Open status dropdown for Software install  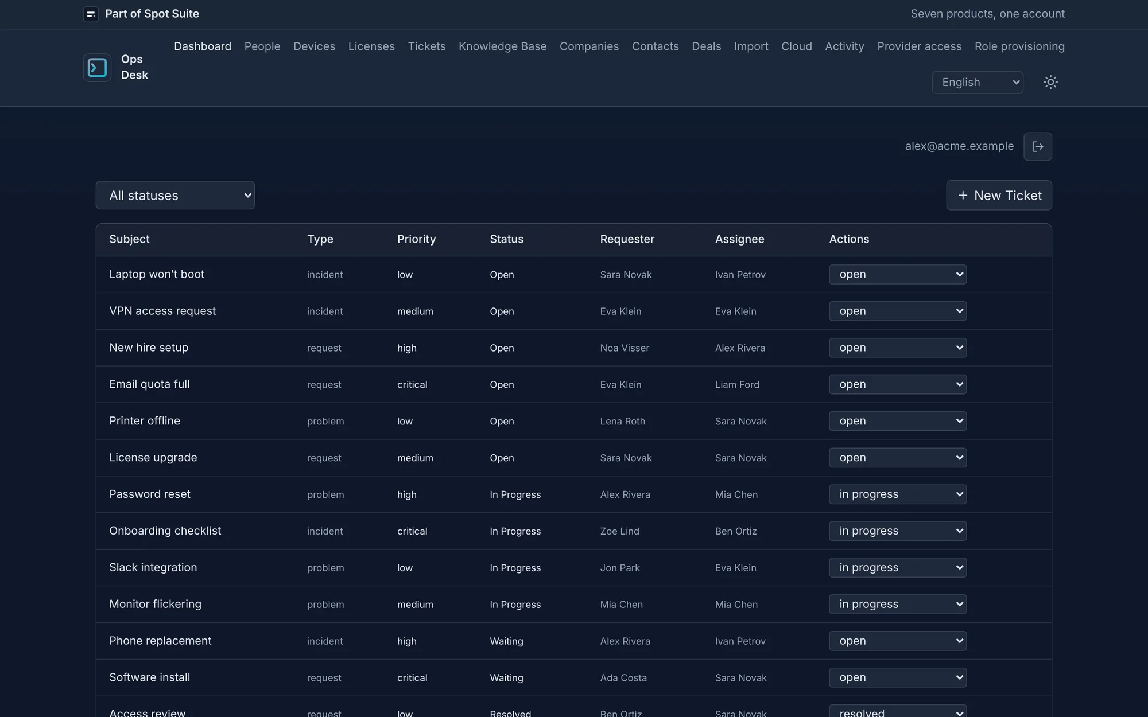click(x=898, y=677)
